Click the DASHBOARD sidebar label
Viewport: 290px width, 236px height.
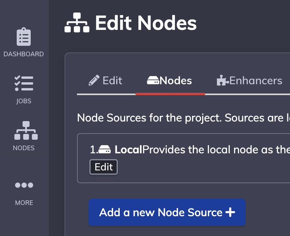coord(24,54)
